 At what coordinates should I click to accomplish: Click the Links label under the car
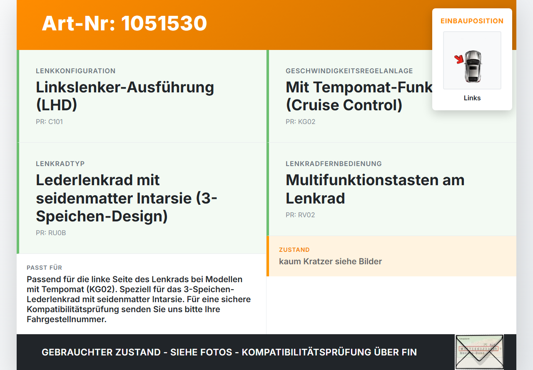coord(472,98)
